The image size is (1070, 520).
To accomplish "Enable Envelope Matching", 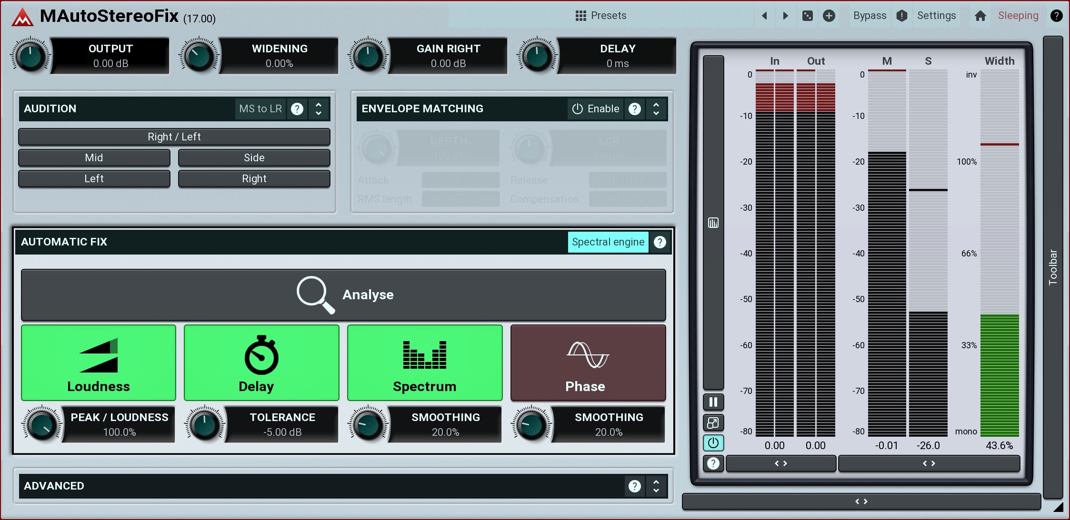I will click(595, 109).
